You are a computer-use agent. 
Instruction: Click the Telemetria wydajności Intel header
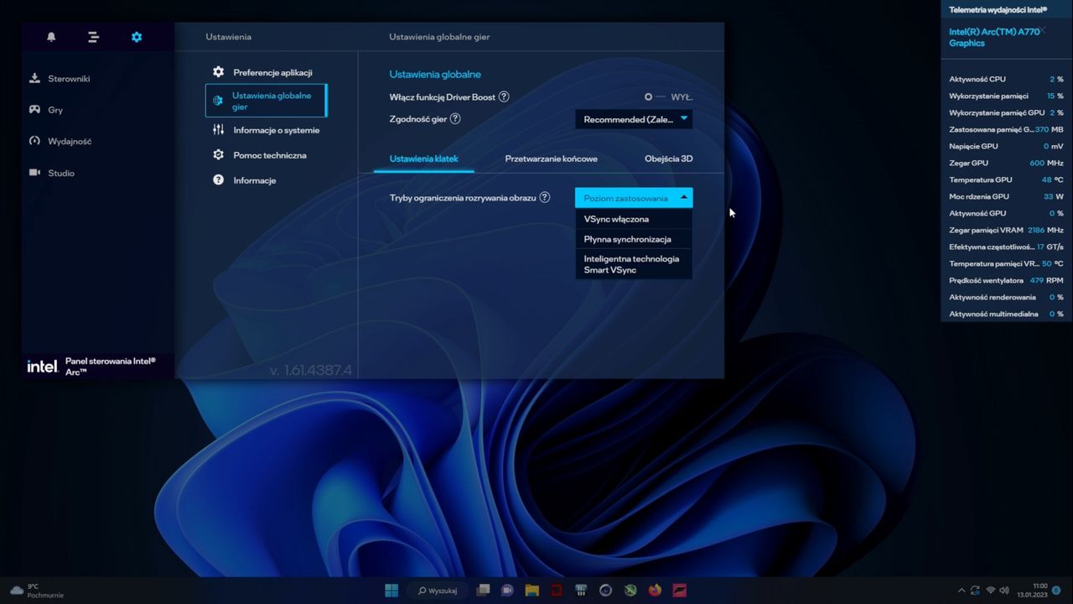click(998, 9)
